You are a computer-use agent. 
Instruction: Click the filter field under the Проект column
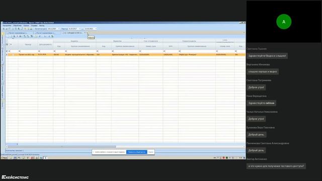point(28,51)
